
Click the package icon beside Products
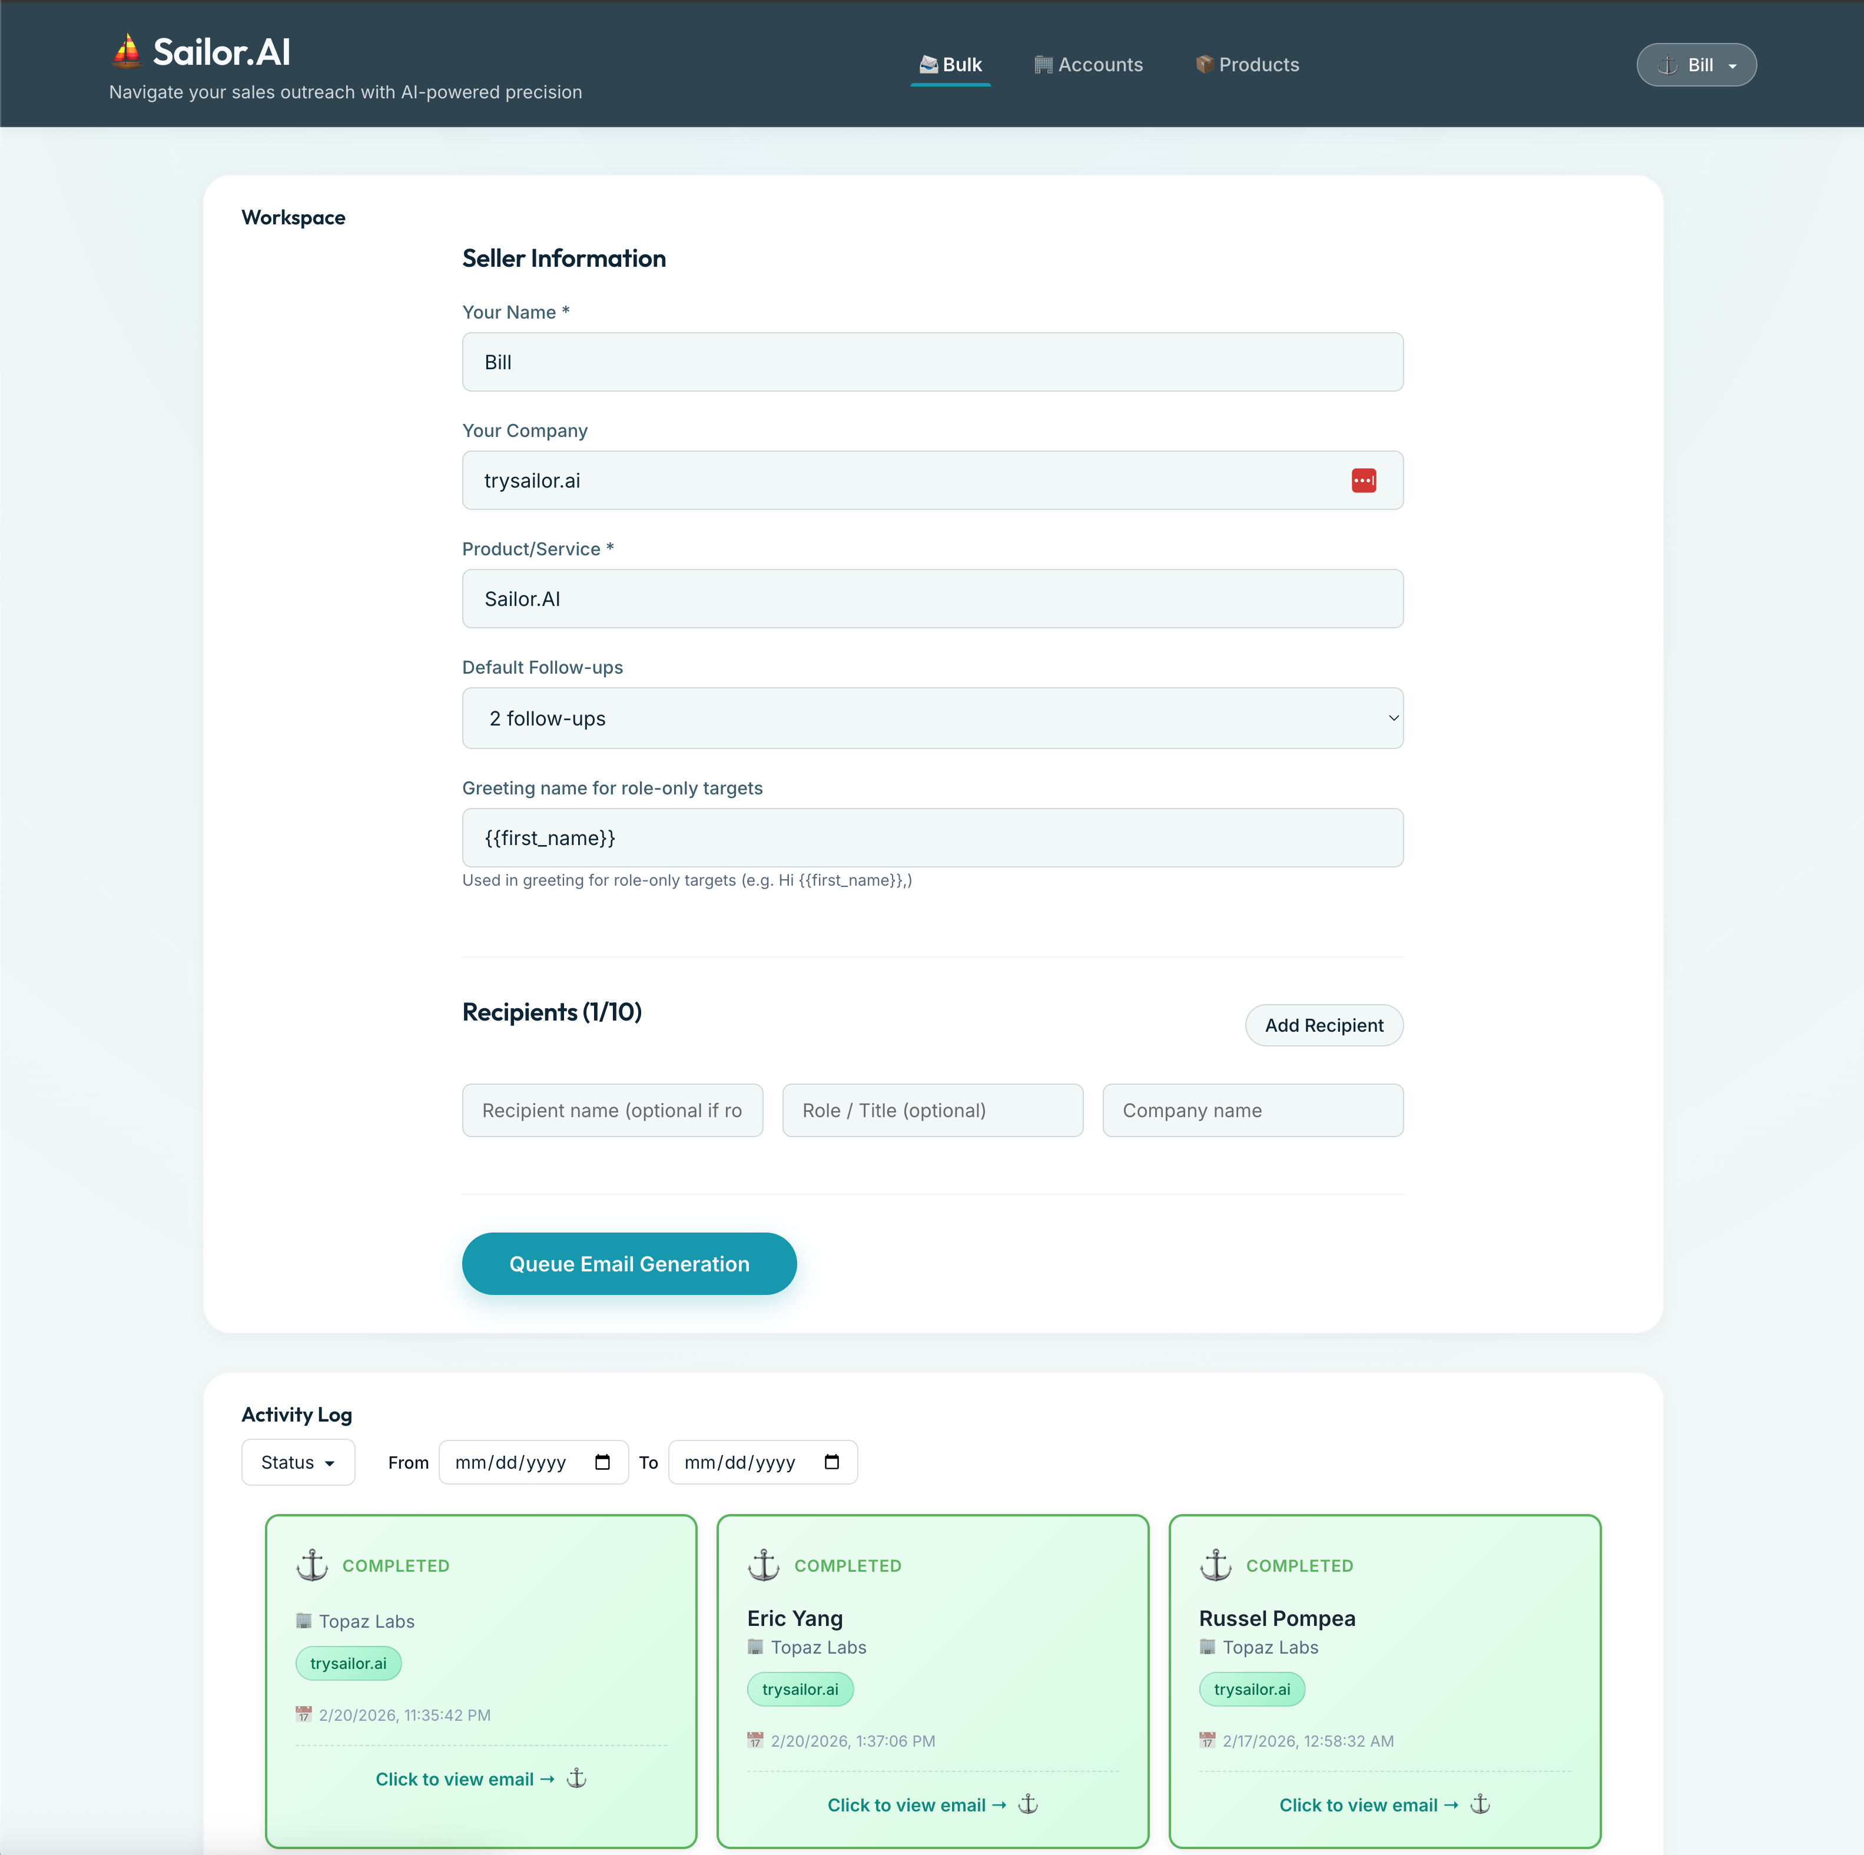tap(1204, 64)
